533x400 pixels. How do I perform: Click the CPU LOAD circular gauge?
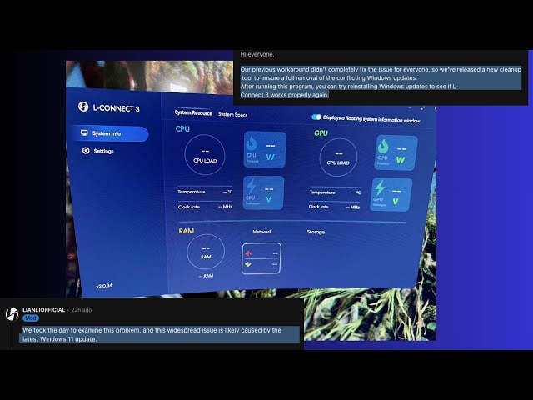(205, 155)
